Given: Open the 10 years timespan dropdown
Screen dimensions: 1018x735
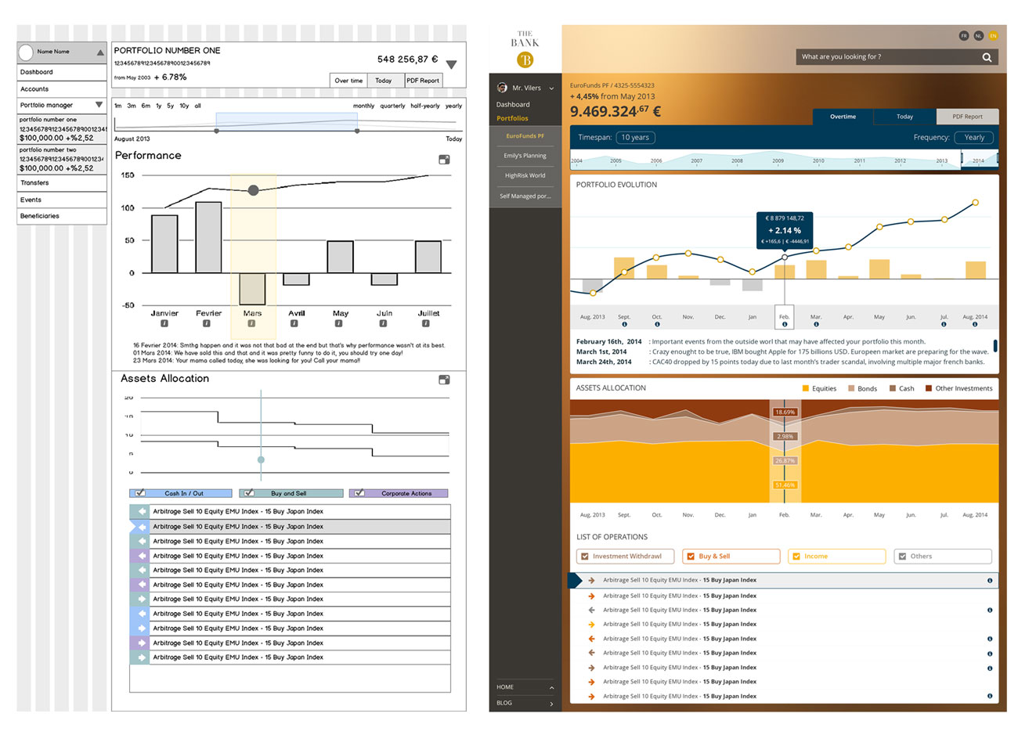Looking at the screenshot, I should coord(635,137).
